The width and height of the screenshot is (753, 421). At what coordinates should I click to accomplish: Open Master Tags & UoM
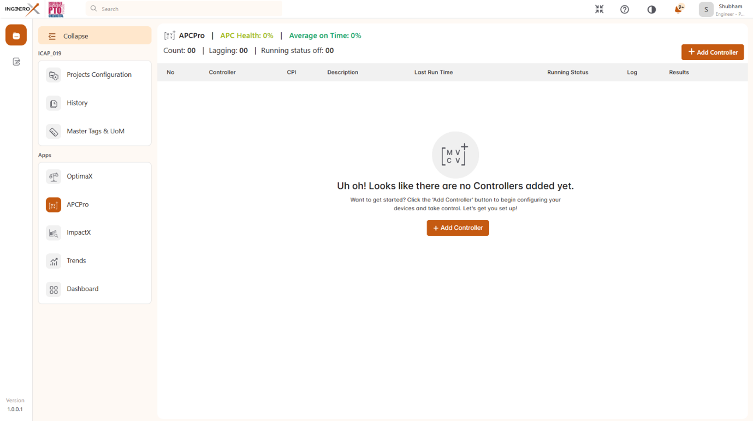click(x=94, y=131)
